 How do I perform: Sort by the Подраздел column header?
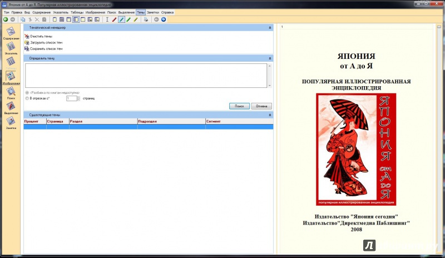coord(171,121)
